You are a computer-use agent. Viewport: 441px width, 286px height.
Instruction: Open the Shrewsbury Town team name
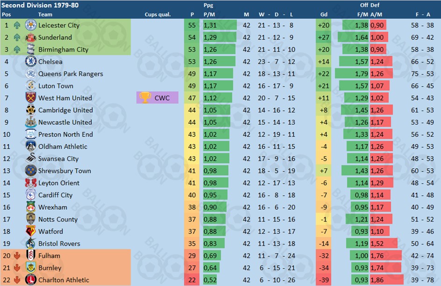point(65,171)
